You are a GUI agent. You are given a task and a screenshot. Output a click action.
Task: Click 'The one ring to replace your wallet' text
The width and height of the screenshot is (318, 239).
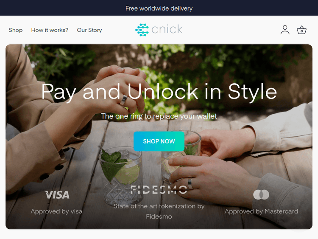tap(159, 116)
